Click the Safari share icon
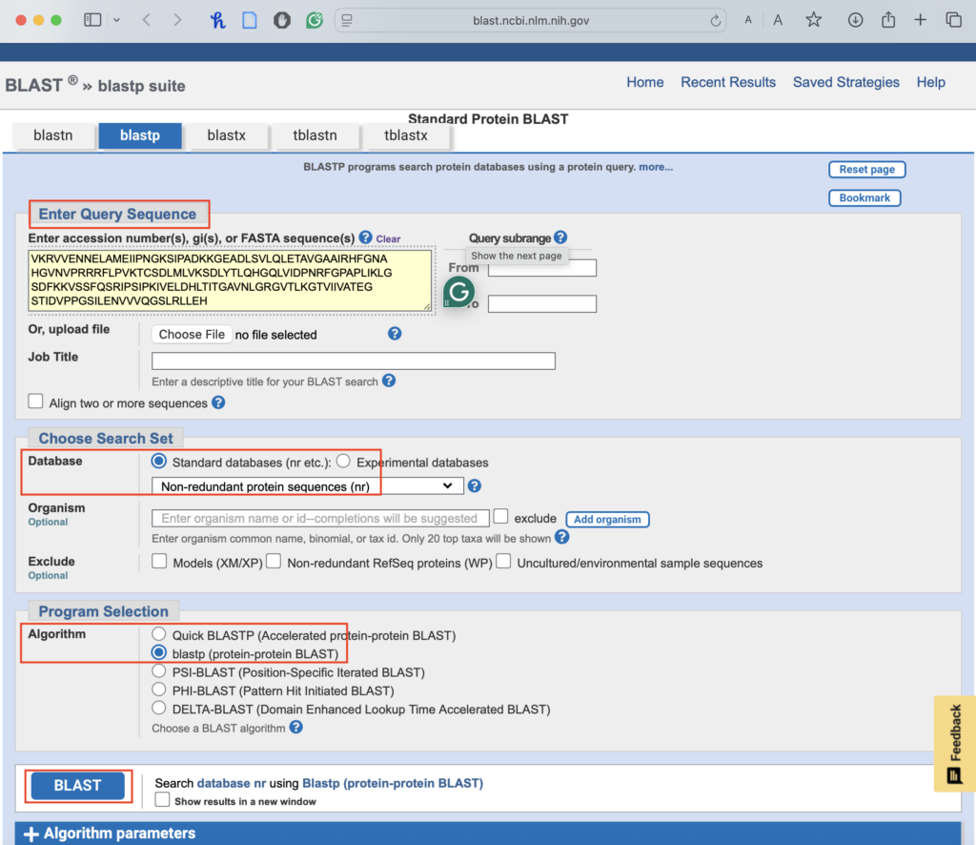976x845 pixels. [888, 20]
